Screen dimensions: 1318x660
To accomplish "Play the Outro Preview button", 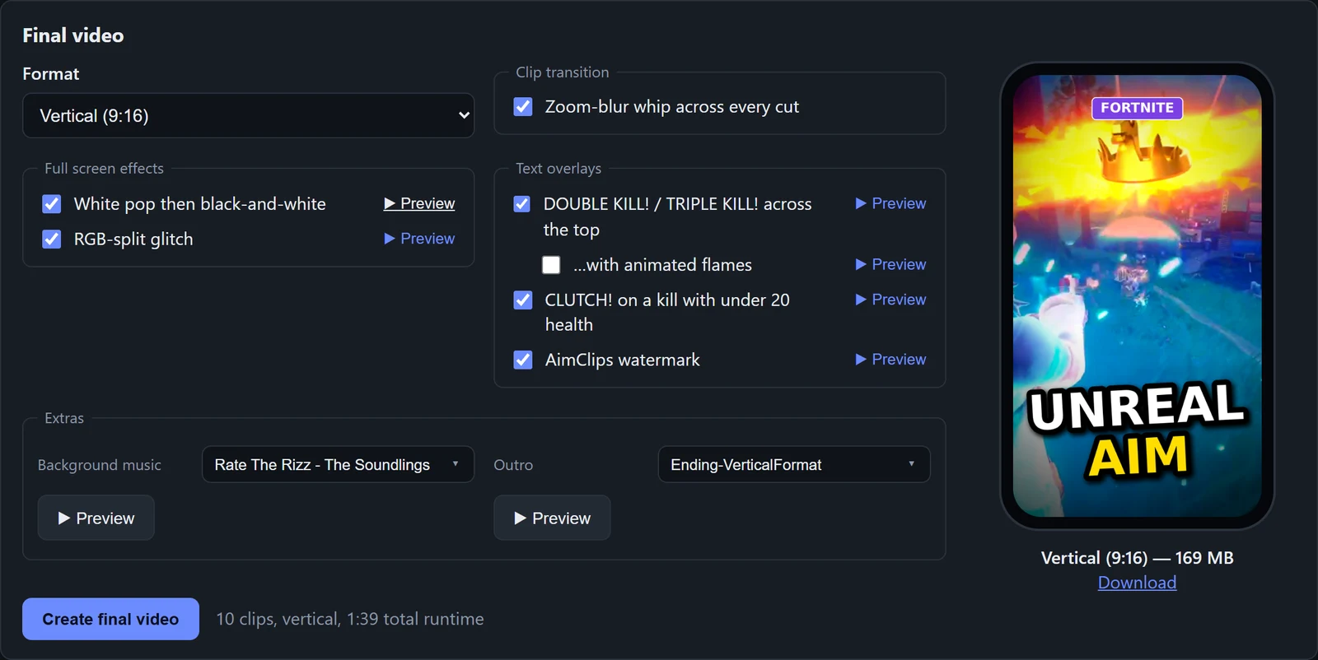I will pyautogui.click(x=552, y=518).
